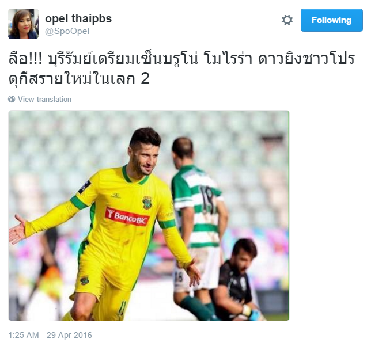Click the crest on the yellow shorts
Screen dimensions: 367x346
[x=85, y=280]
